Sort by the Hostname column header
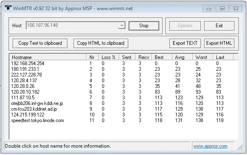Viewport: 247px width, 155px height. (48, 57)
